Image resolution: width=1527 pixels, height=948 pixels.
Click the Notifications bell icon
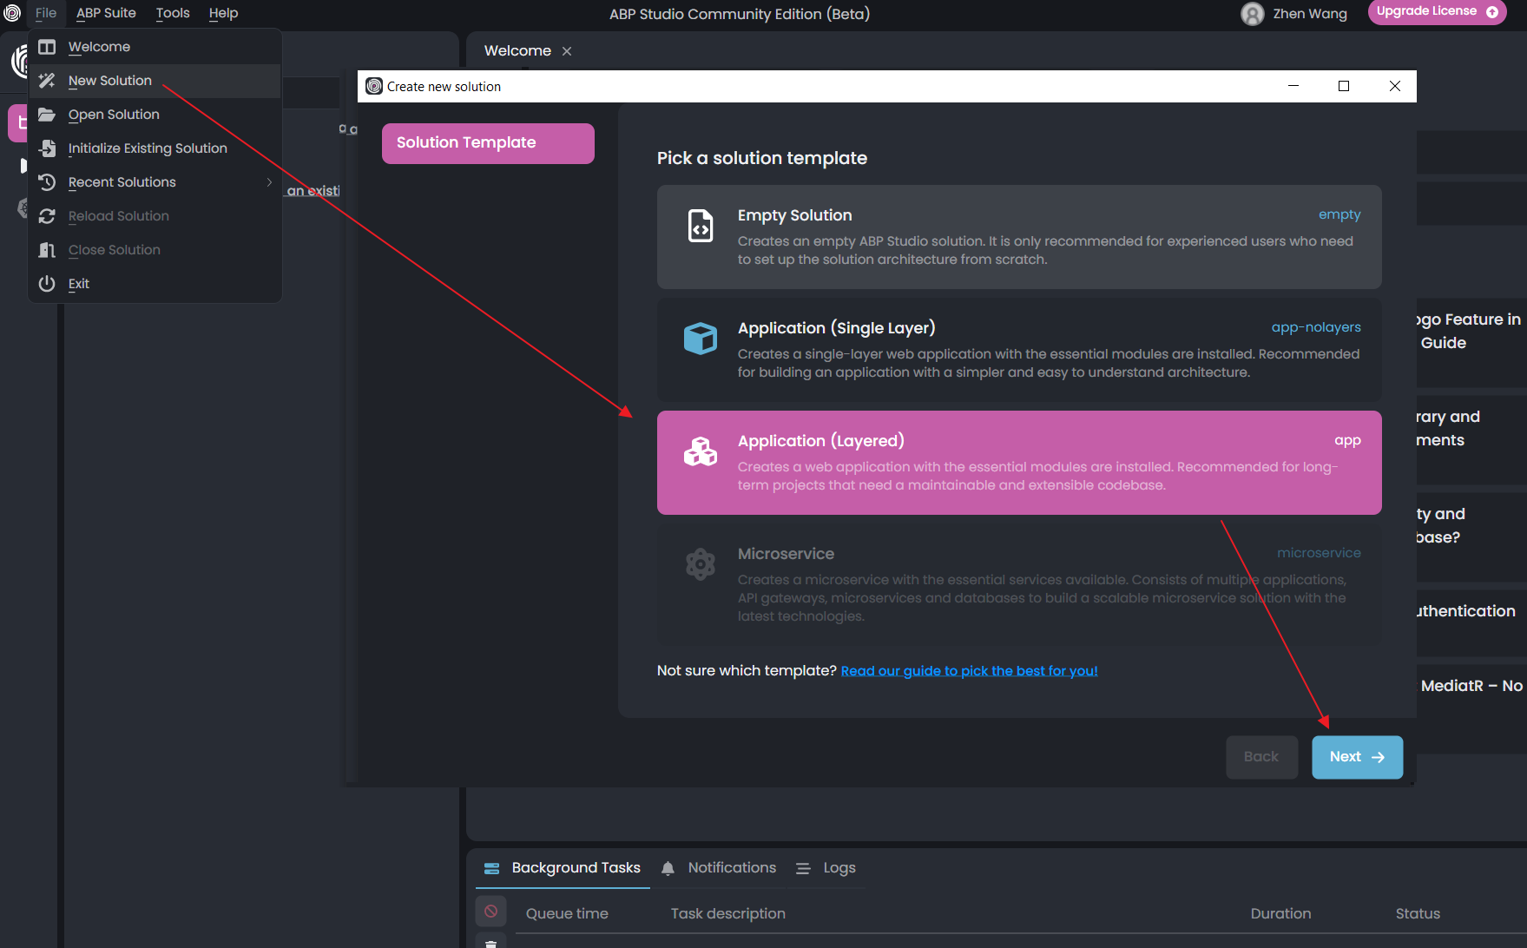[x=668, y=868]
